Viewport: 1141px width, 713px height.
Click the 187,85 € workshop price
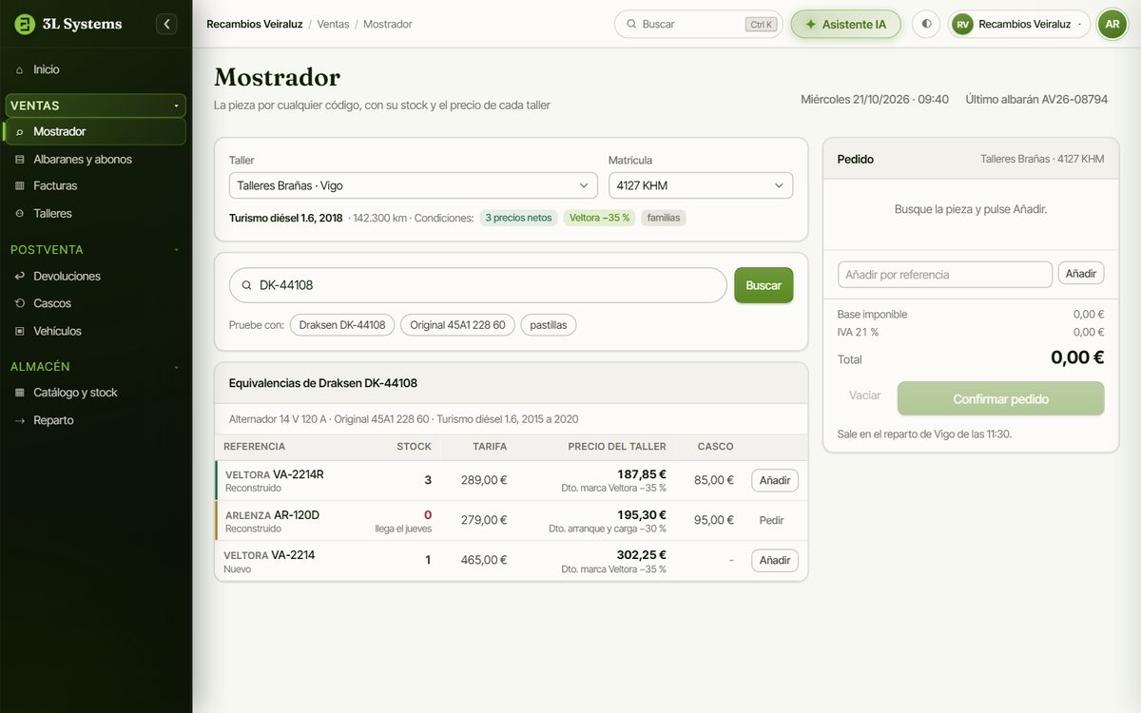642,474
